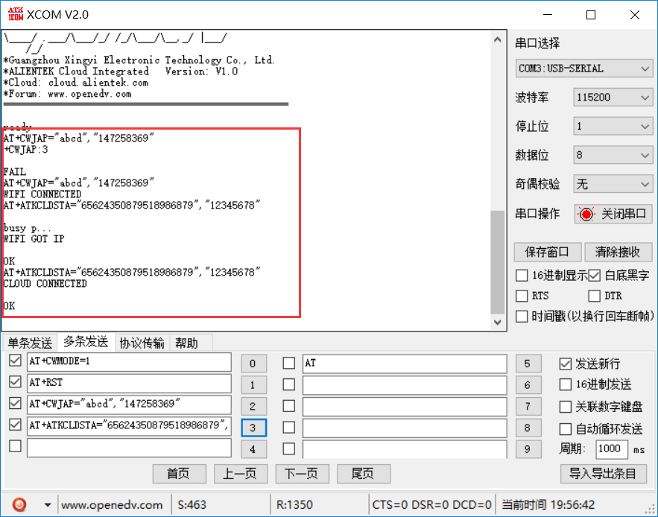This screenshot has height=517, width=658.
Task: Enable the 16进制显示 checkbox
Action: coord(521,275)
